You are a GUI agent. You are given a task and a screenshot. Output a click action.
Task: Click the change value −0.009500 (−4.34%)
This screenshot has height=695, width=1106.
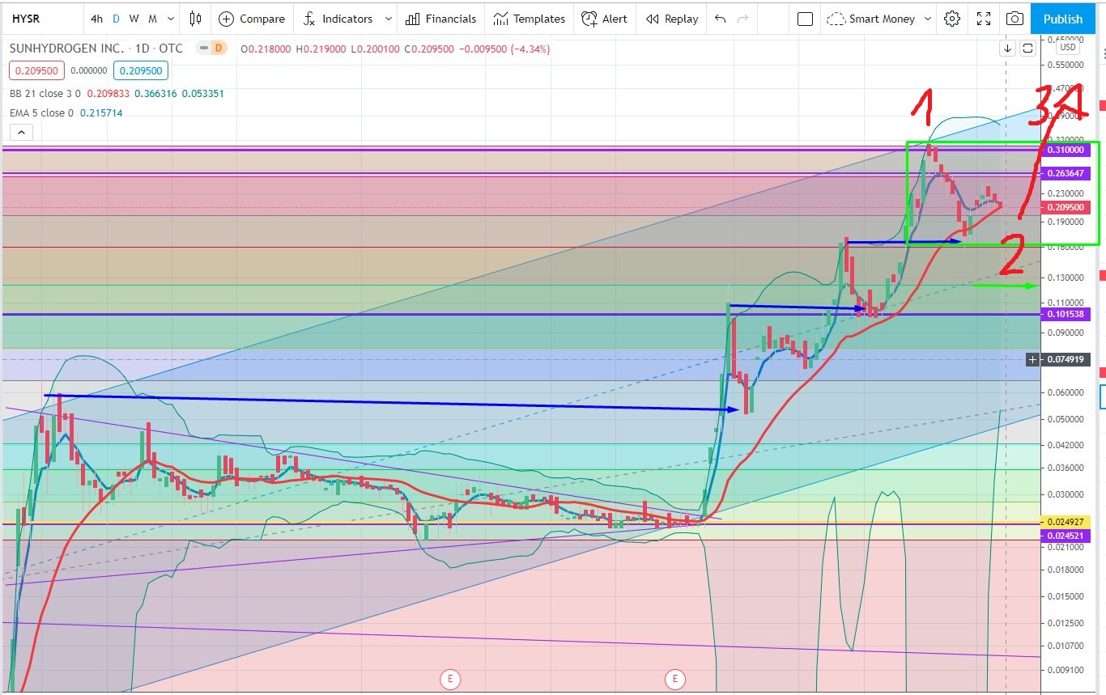click(x=504, y=49)
